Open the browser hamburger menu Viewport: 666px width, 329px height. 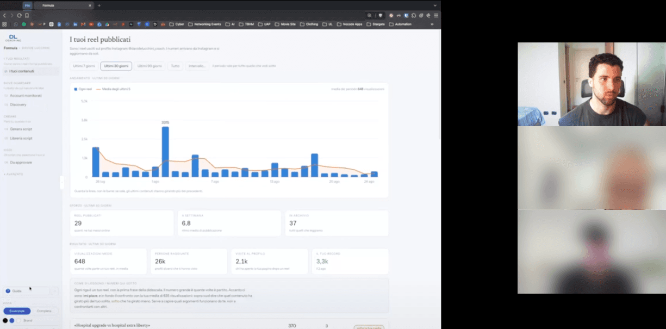point(435,15)
